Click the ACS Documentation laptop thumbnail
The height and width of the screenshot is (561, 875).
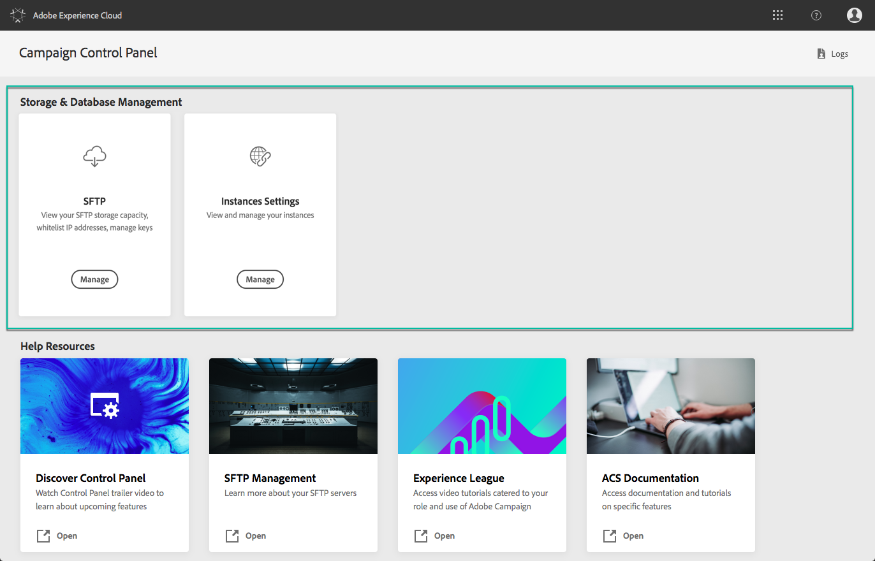pos(671,406)
